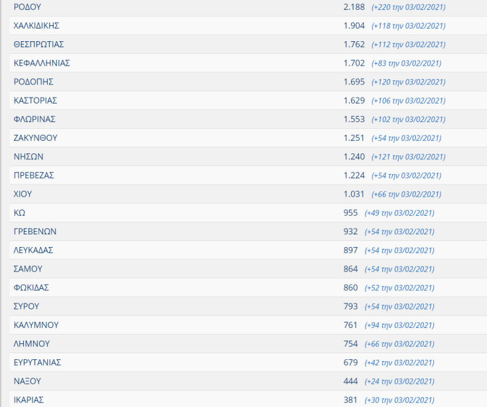Select the ΛΗΜΝΟΥ total of 754
The image size is (487, 407).
(x=350, y=344)
